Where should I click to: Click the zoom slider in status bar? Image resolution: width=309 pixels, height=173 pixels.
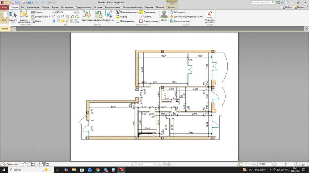(x=286, y=164)
